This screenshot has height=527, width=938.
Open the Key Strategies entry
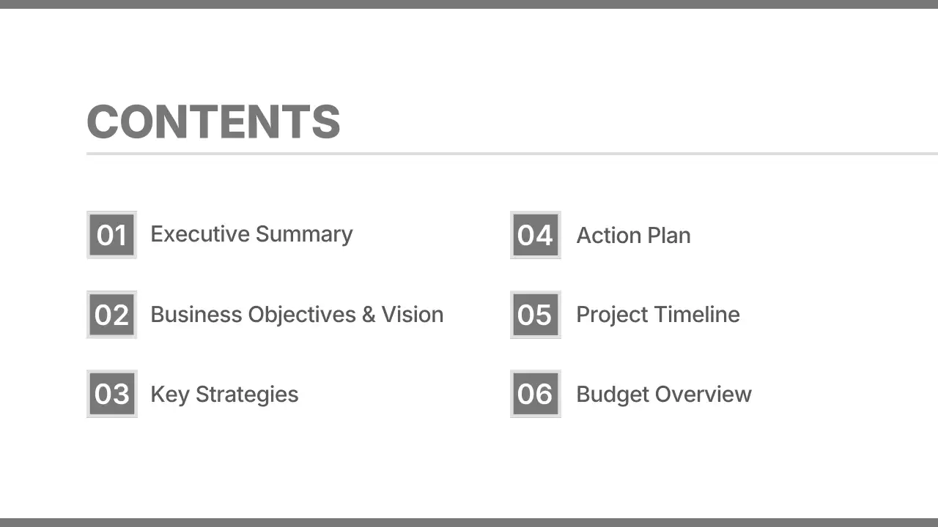click(x=224, y=395)
